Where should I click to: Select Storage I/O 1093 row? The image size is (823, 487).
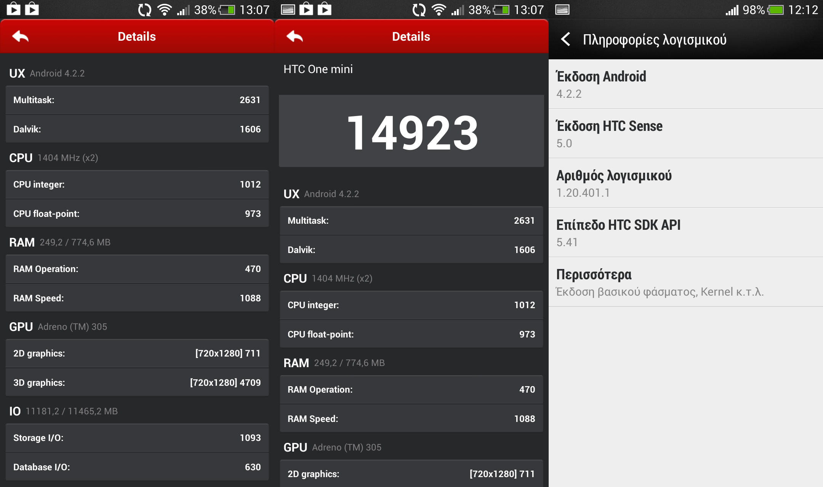137,438
